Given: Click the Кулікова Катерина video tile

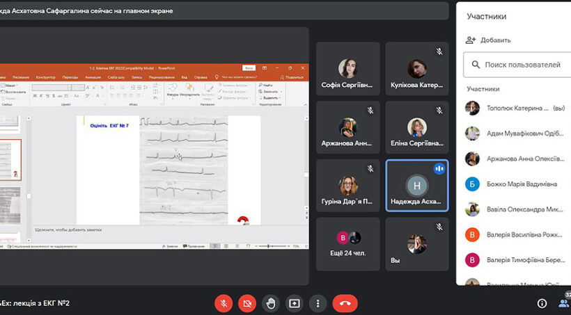Looking at the screenshot, I should pyautogui.click(x=417, y=69).
